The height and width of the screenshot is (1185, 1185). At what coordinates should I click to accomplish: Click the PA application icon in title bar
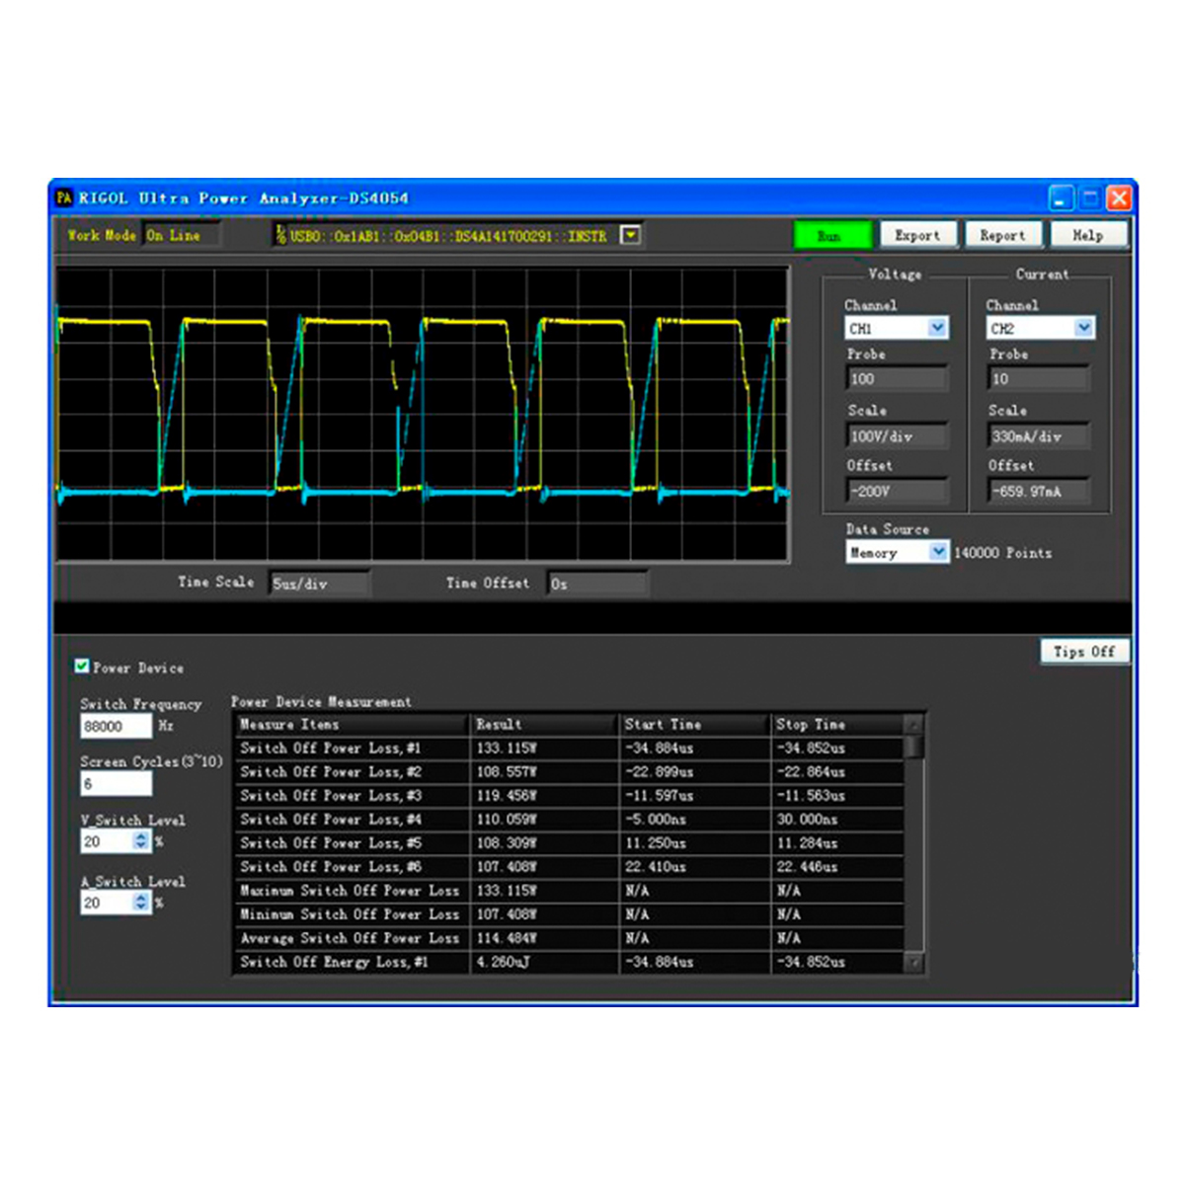(x=64, y=197)
